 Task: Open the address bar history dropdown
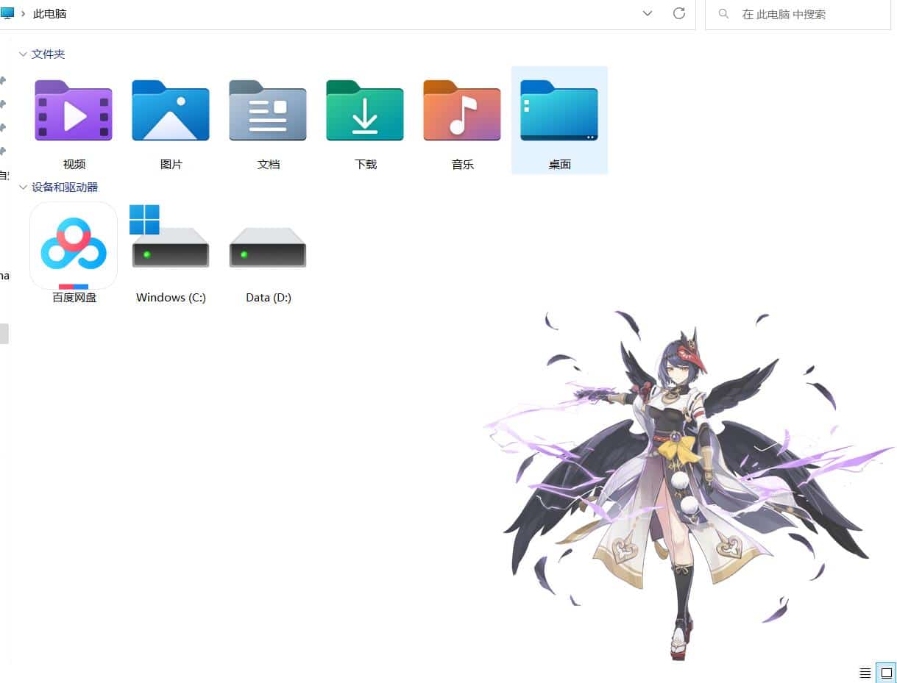tap(648, 13)
